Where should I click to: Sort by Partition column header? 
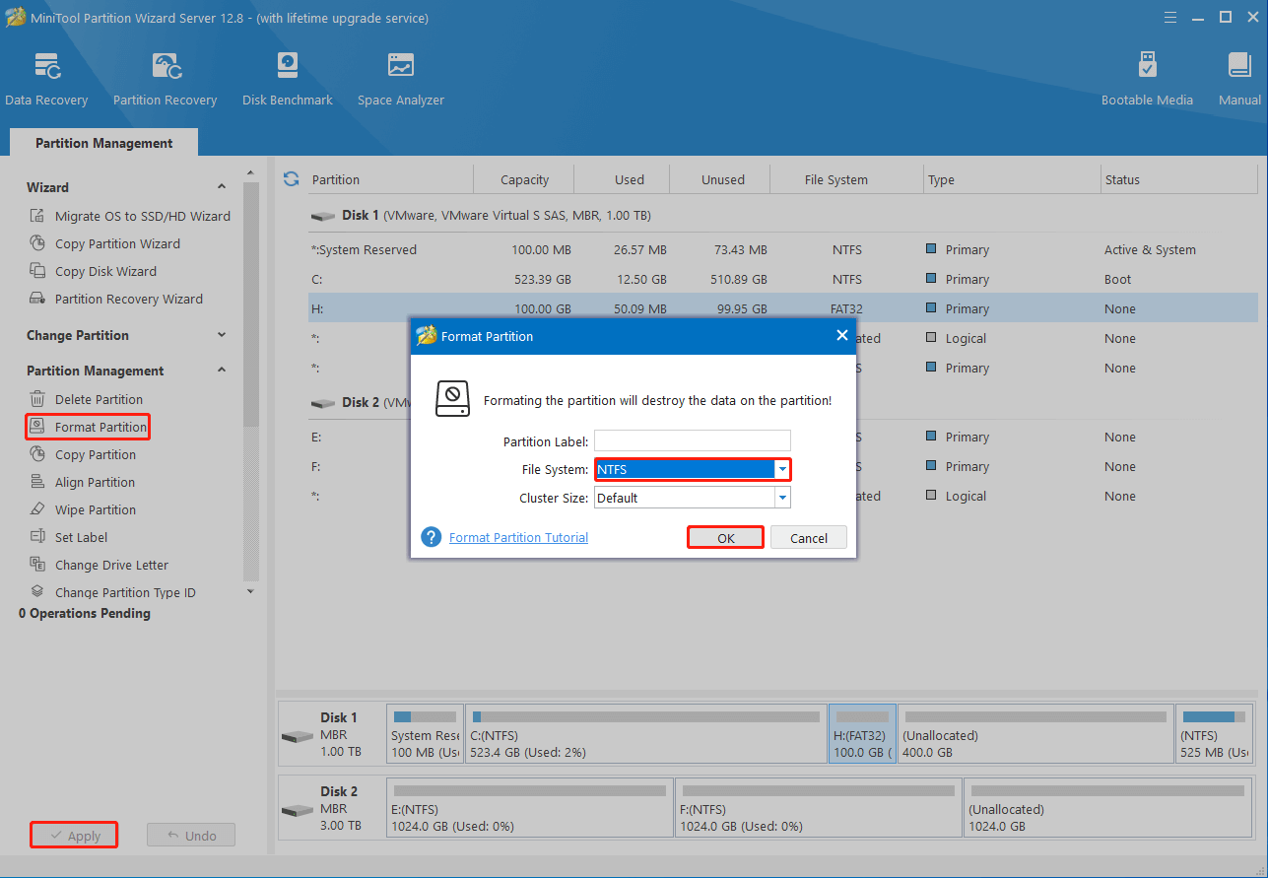pos(389,179)
